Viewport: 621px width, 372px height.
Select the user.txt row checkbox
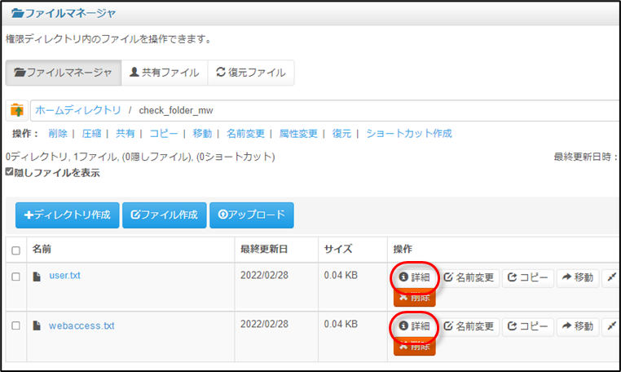[16, 277]
